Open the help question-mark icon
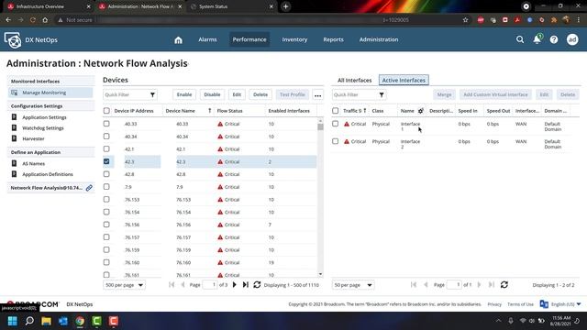Image resolution: width=587 pixels, height=330 pixels. (554, 39)
